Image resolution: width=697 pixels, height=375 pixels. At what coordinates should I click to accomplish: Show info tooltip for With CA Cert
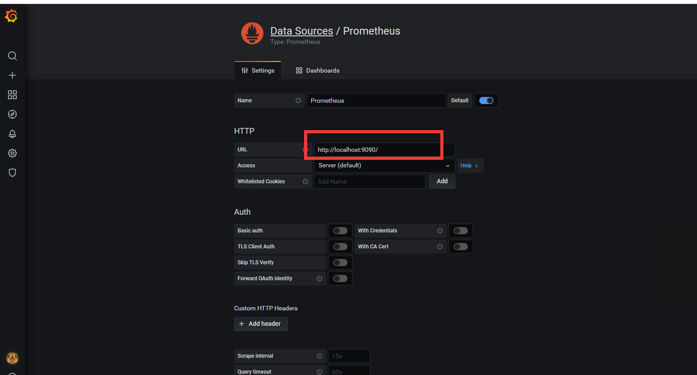click(x=440, y=247)
